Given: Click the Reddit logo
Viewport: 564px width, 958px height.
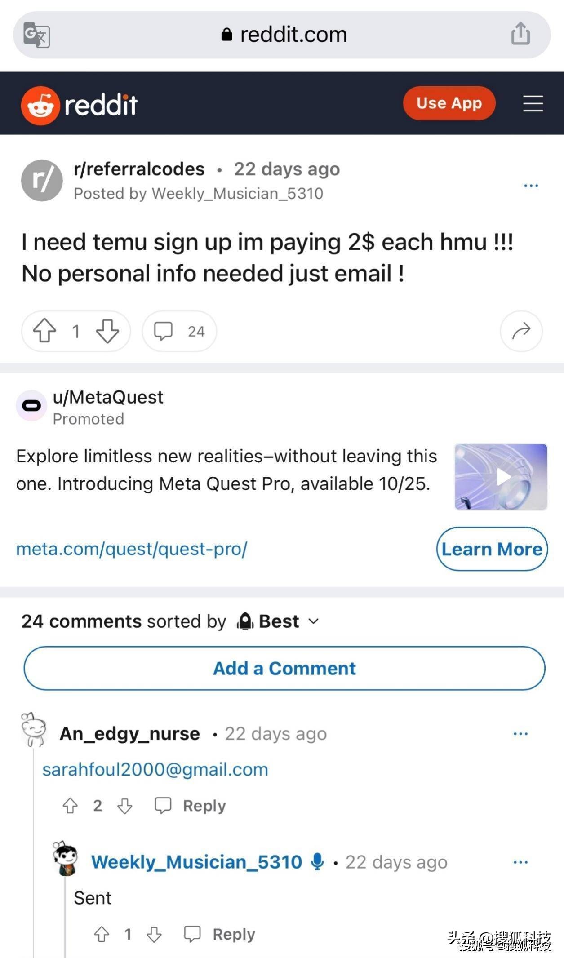Looking at the screenshot, I should click(79, 105).
